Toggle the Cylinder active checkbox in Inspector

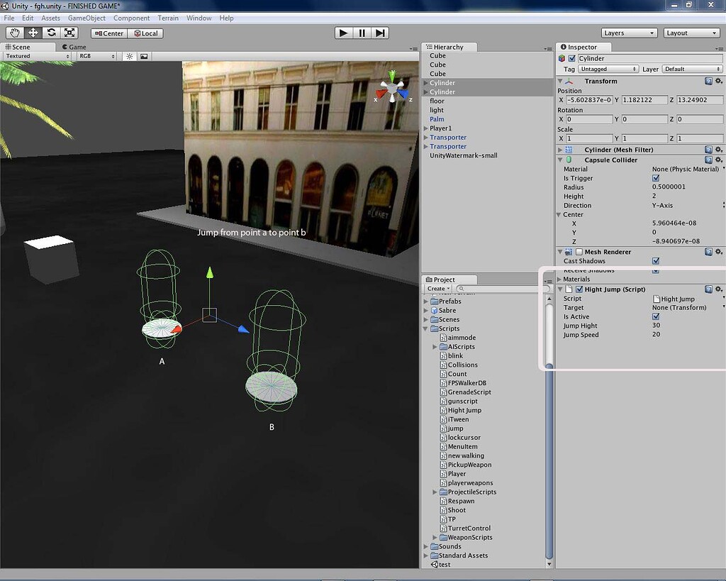point(573,58)
